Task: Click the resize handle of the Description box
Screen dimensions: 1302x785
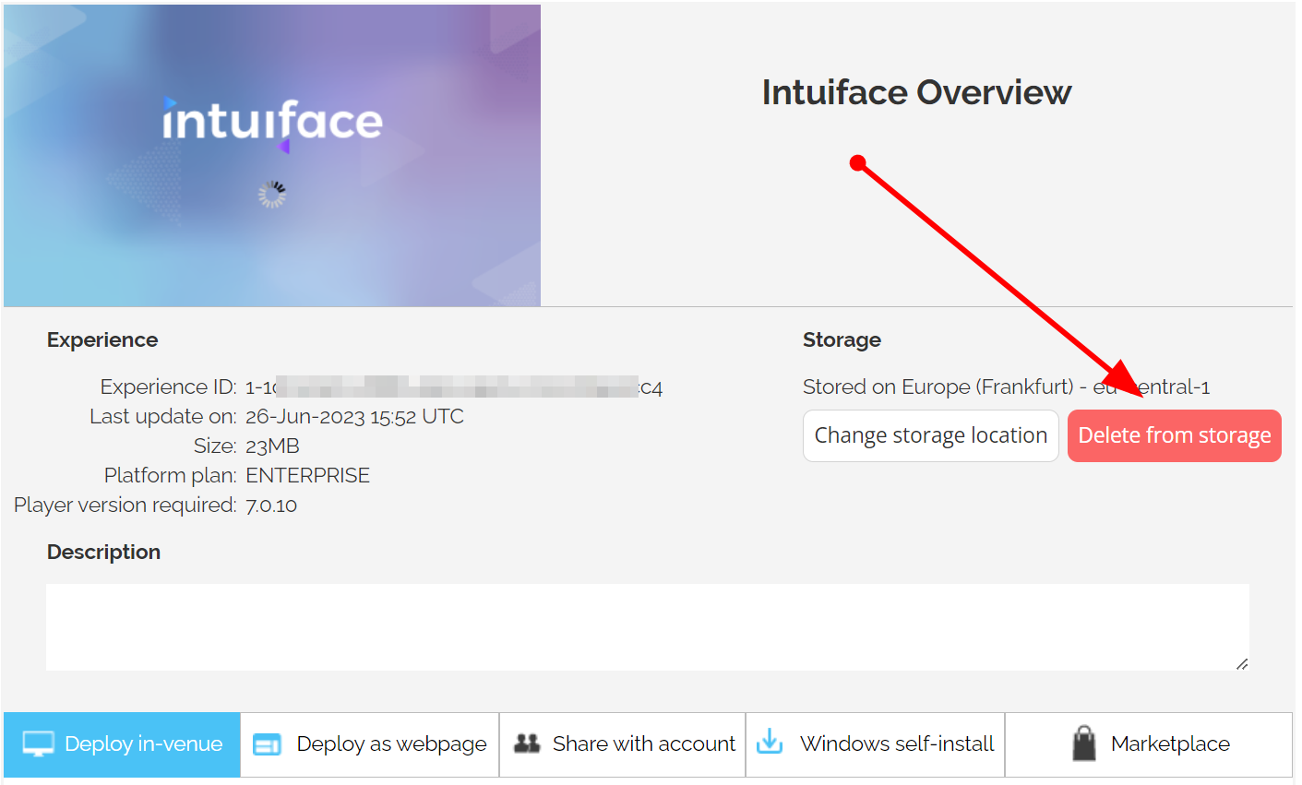Action: [1242, 663]
